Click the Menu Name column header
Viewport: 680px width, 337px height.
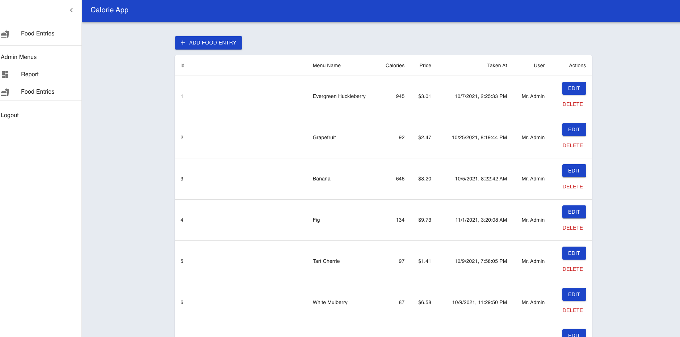(326, 65)
